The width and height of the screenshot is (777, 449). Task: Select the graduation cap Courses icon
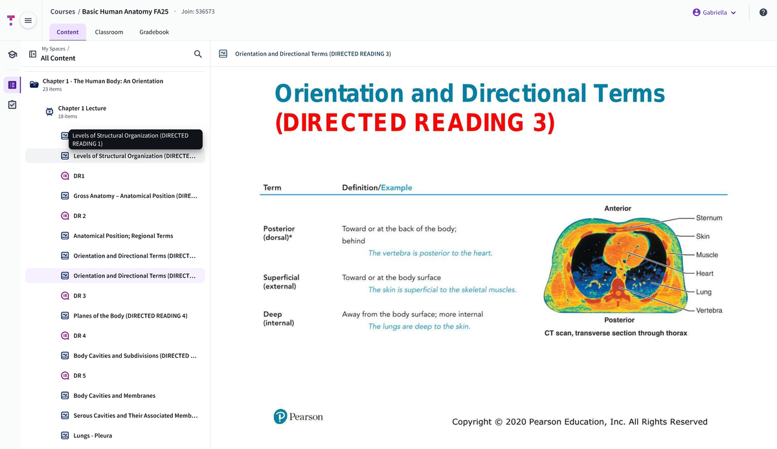click(12, 54)
